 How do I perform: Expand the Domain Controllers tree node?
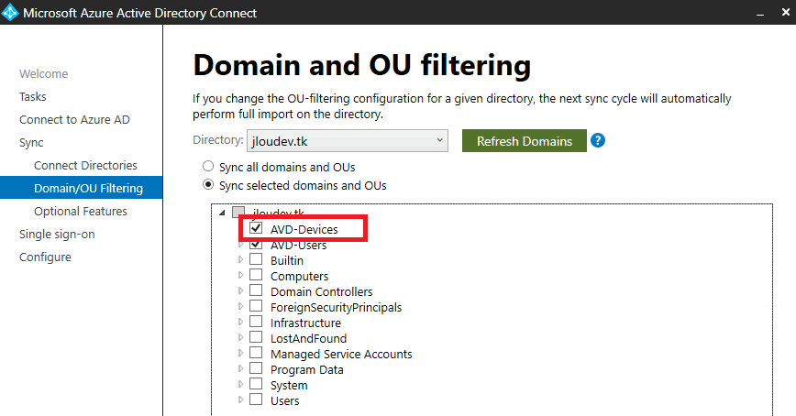(240, 290)
